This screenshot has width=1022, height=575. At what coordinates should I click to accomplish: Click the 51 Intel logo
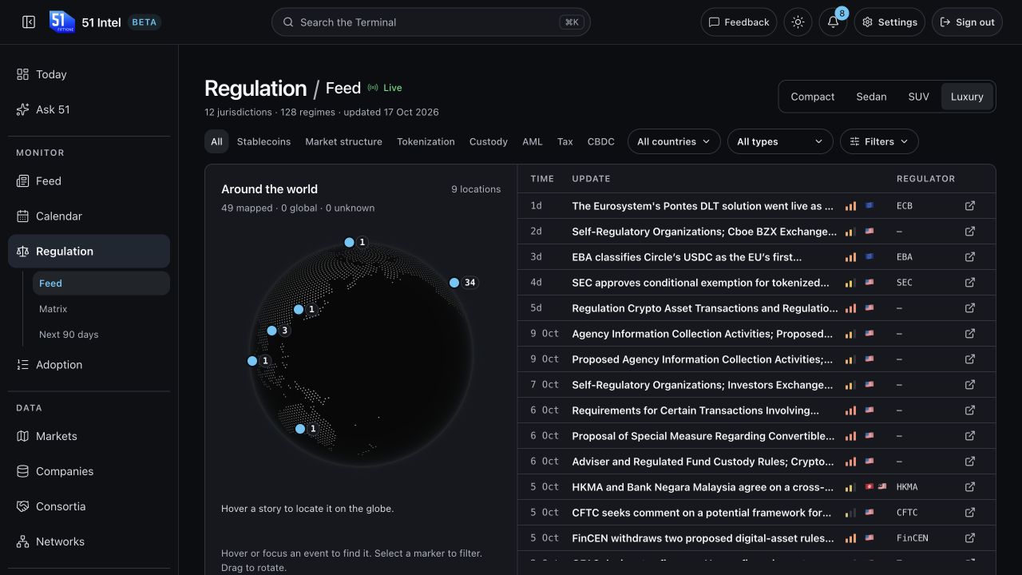(x=61, y=22)
